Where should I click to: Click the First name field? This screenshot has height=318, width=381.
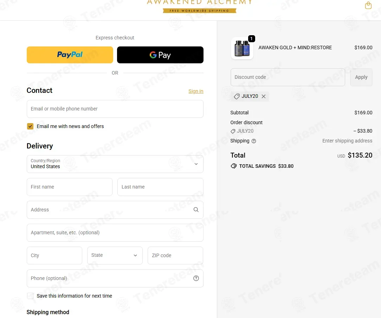[70, 187]
